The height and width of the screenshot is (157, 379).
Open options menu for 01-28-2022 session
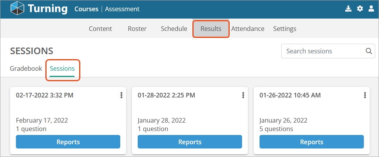[243, 96]
